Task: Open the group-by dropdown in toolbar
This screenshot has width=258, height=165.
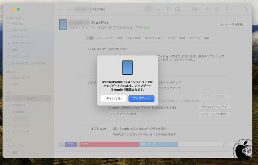Action: (x=196, y=9)
